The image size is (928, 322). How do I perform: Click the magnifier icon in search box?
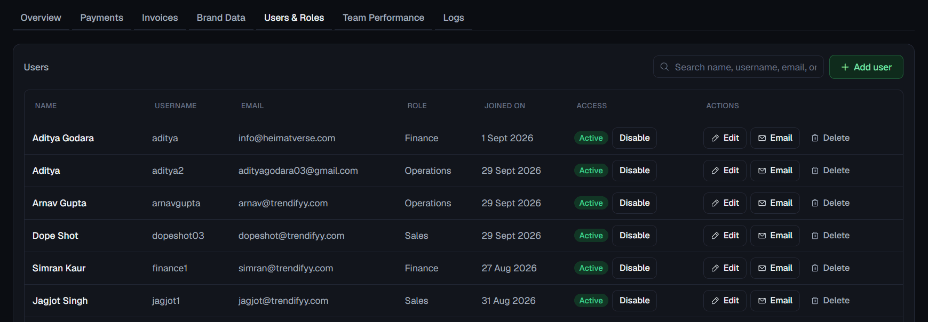point(664,67)
